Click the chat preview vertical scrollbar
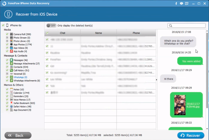 pyautogui.click(x=207, y=70)
